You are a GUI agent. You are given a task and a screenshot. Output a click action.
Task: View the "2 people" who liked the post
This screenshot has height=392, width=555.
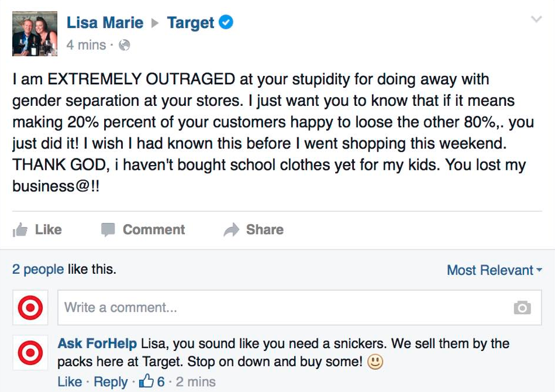pyautogui.click(x=38, y=270)
